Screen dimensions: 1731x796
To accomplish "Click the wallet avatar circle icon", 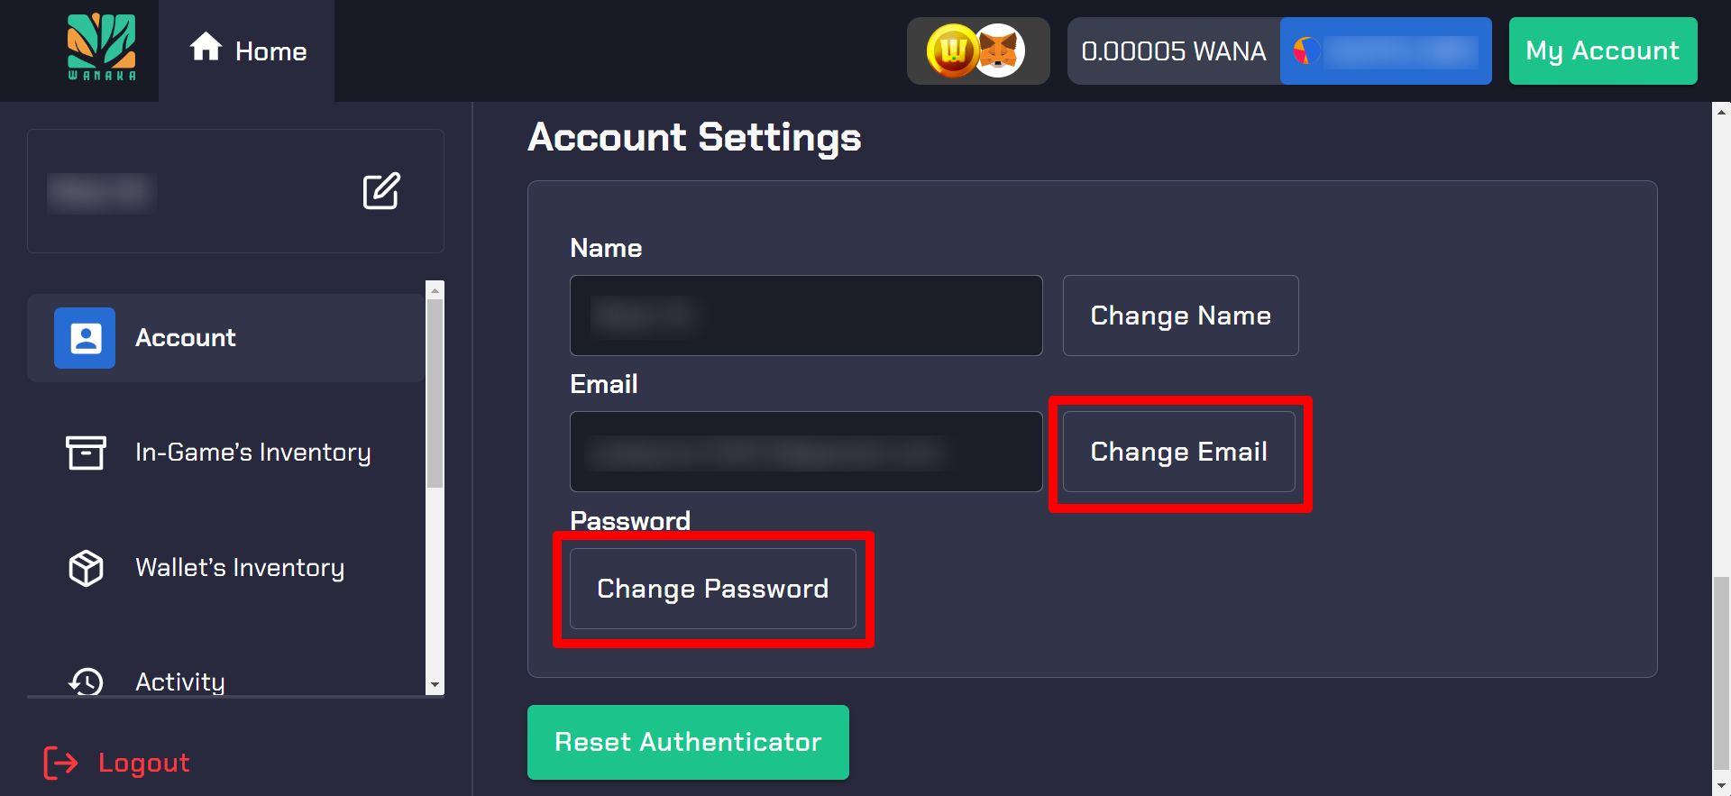I will pos(1306,51).
